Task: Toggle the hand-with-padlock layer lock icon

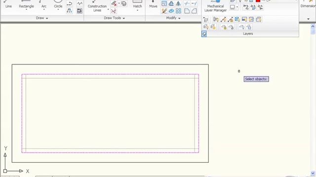Action: point(224,27)
